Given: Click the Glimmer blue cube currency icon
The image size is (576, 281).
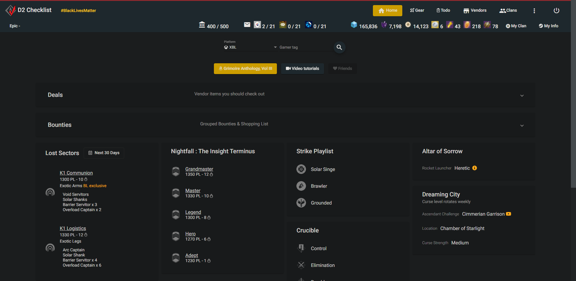Looking at the screenshot, I should pos(354,25).
